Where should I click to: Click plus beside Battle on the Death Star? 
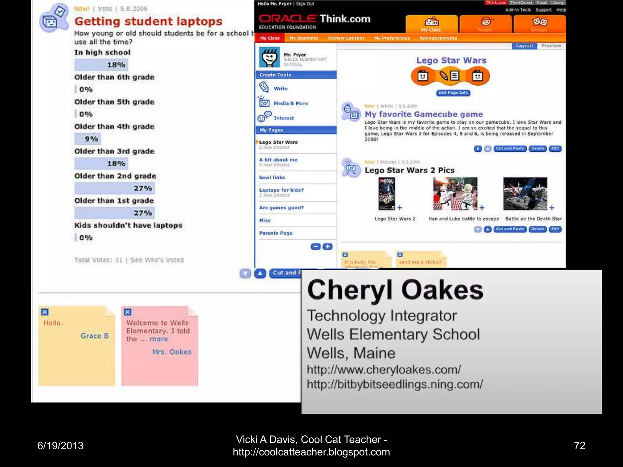(x=552, y=208)
